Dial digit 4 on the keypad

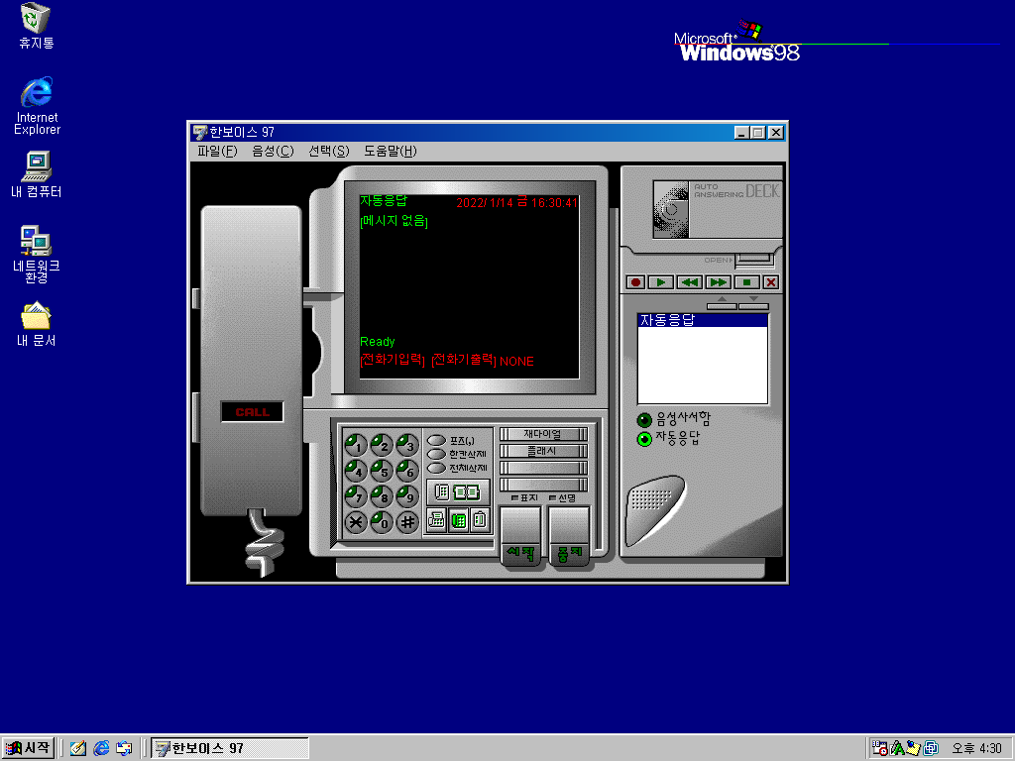click(x=356, y=471)
